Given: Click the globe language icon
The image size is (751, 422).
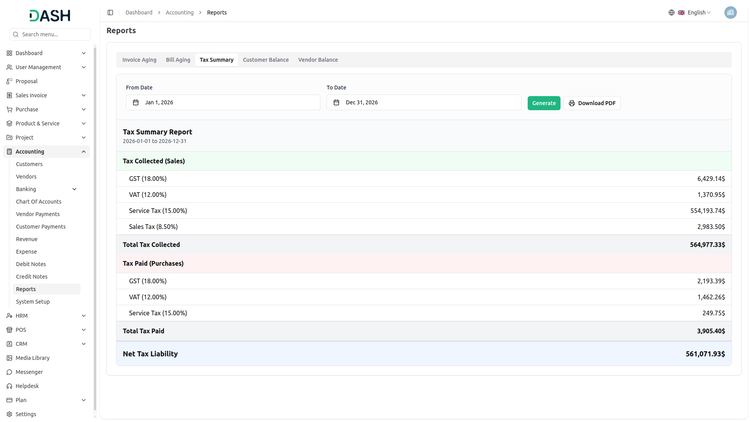Looking at the screenshot, I should (x=671, y=13).
